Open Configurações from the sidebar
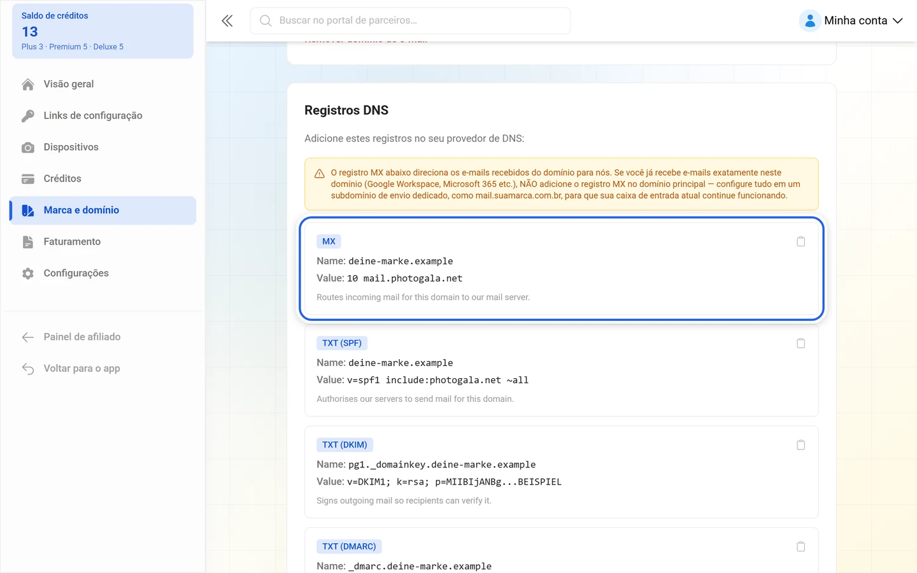Viewport: 917px width, 573px height. [103, 273]
